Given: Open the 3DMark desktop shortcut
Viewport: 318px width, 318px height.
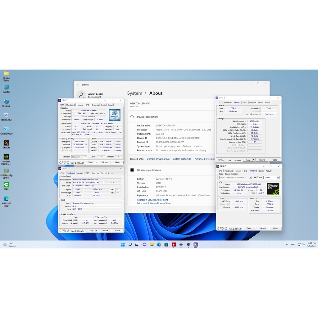Looking at the screenshot, I should click(x=6, y=143).
